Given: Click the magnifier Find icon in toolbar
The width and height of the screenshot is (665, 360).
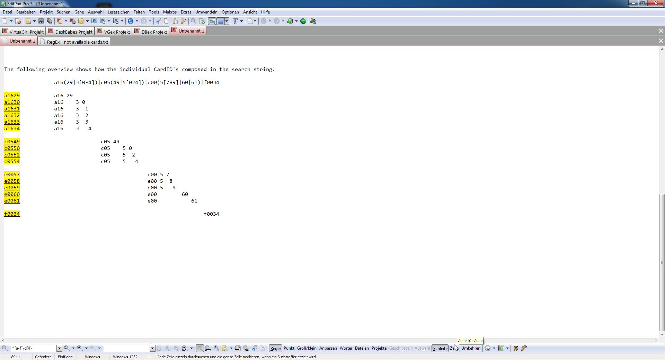Looking at the screenshot, I should click(x=194, y=21).
